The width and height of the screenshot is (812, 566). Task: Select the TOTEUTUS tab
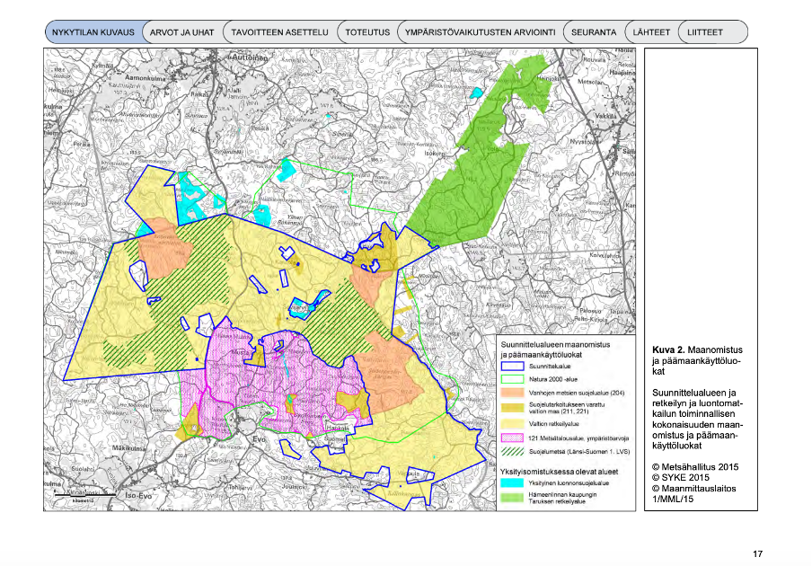(368, 32)
